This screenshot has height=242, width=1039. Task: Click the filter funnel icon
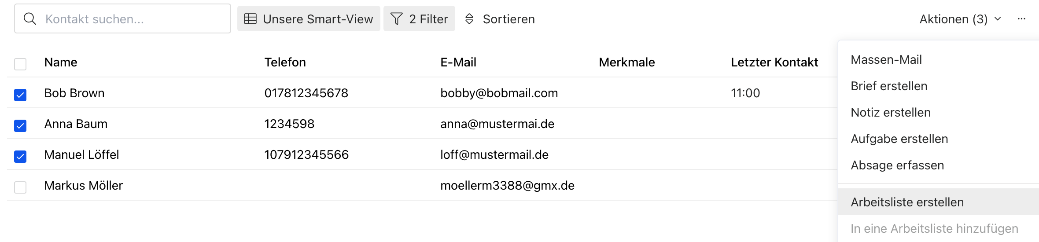(x=396, y=19)
